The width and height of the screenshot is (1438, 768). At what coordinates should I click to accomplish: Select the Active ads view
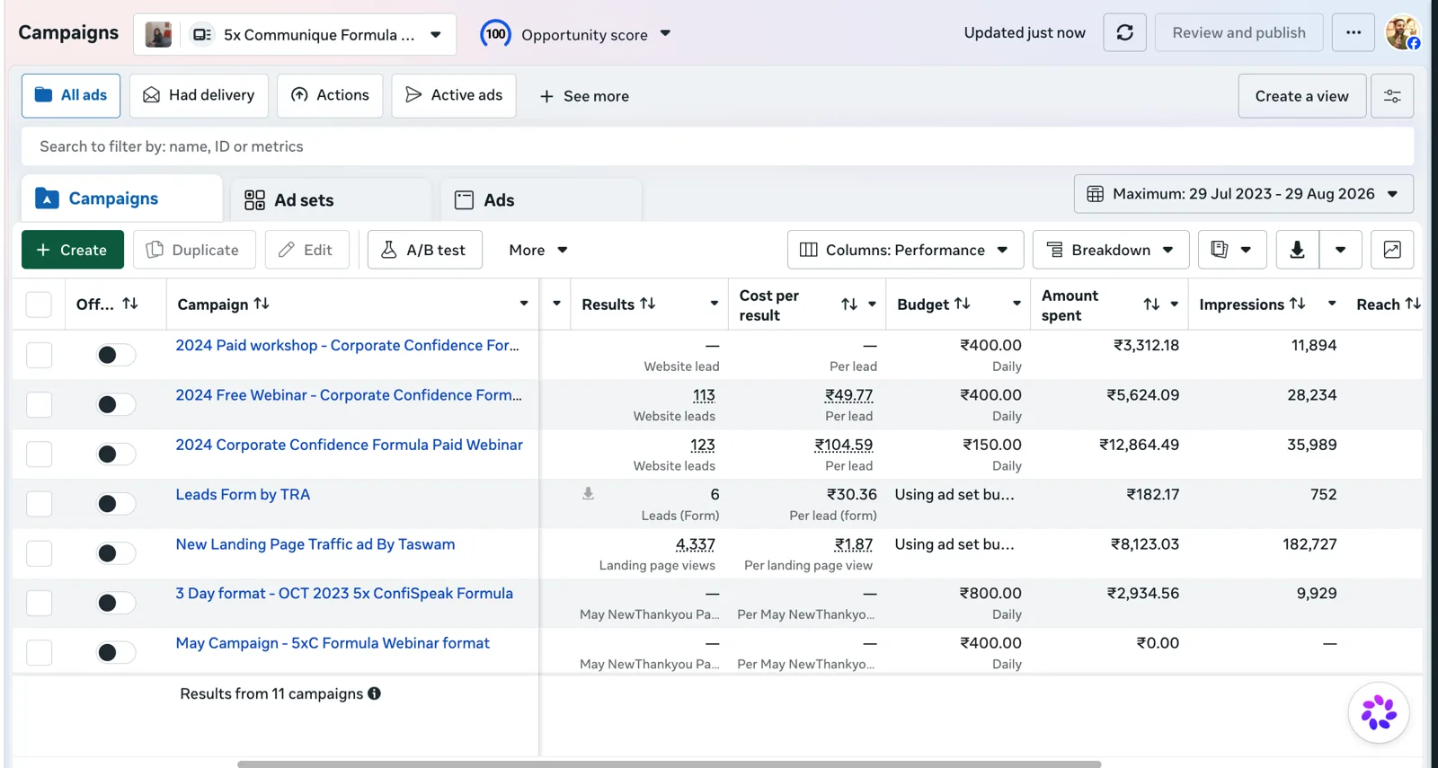454,95
